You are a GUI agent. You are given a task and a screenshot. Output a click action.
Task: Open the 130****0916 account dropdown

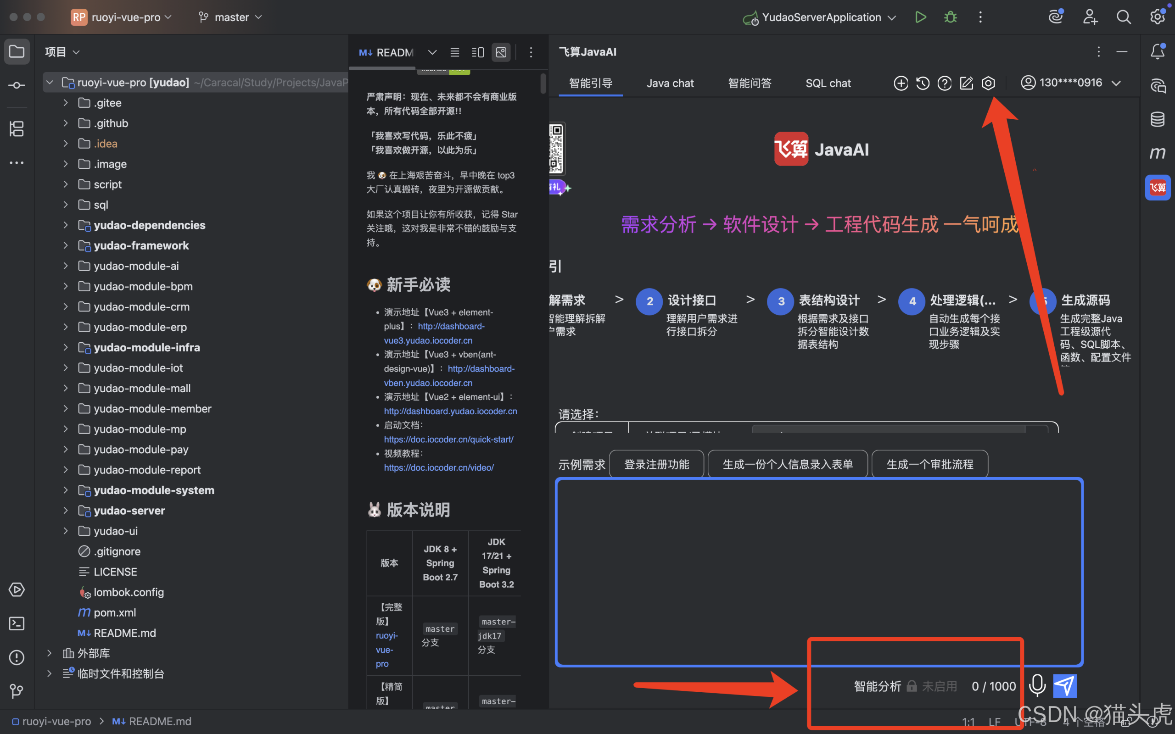[x=1070, y=83]
